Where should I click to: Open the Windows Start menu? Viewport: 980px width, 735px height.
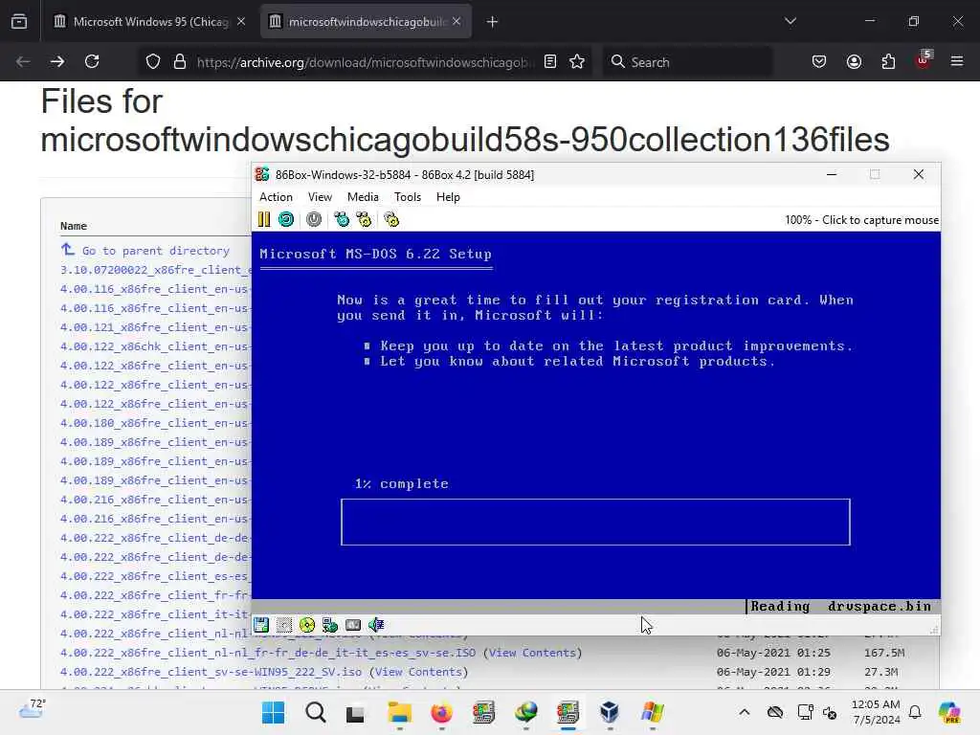pyautogui.click(x=273, y=712)
